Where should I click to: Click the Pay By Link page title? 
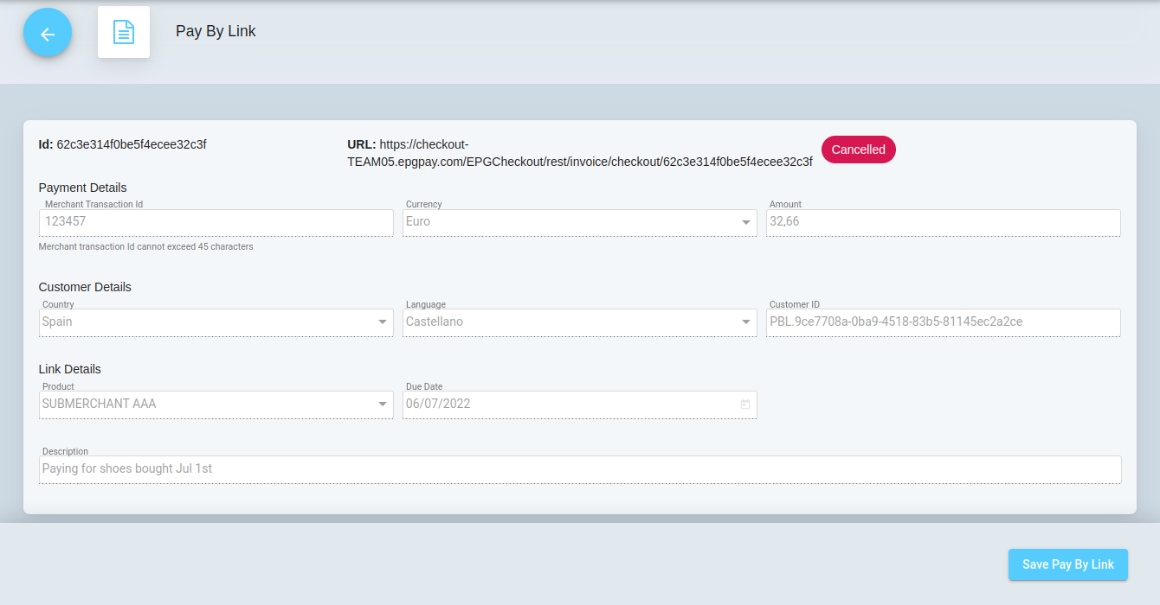click(x=216, y=31)
